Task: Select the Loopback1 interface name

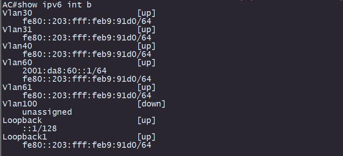Action: tap(24, 137)
